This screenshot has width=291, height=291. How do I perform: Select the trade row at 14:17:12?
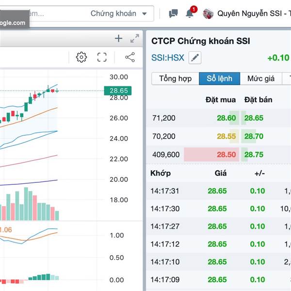tap(219, 244)
